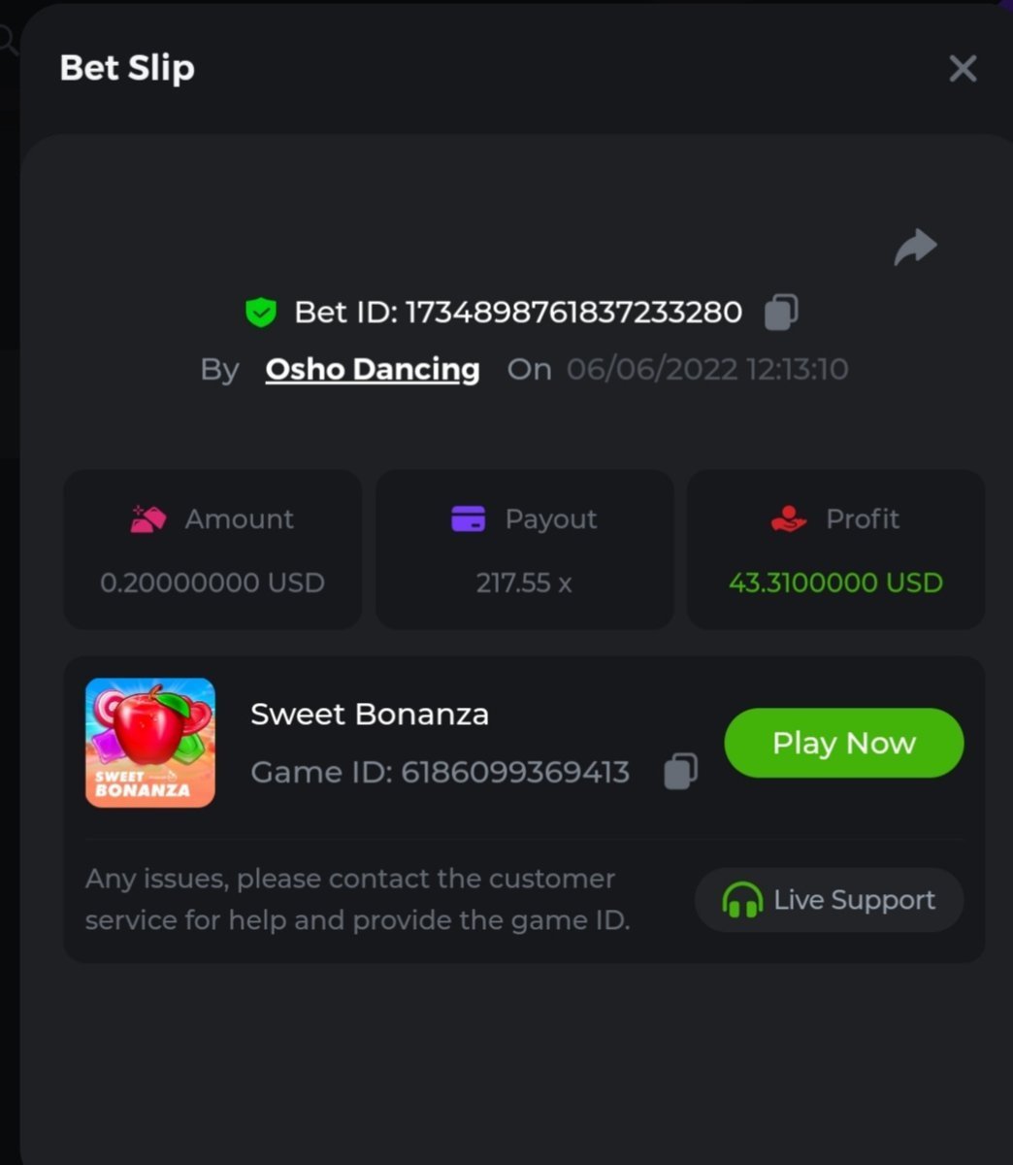Copy the Bet ID number
This screenshot has height=1165, width=1013.
pyautogui.click(x=781, y=313)
